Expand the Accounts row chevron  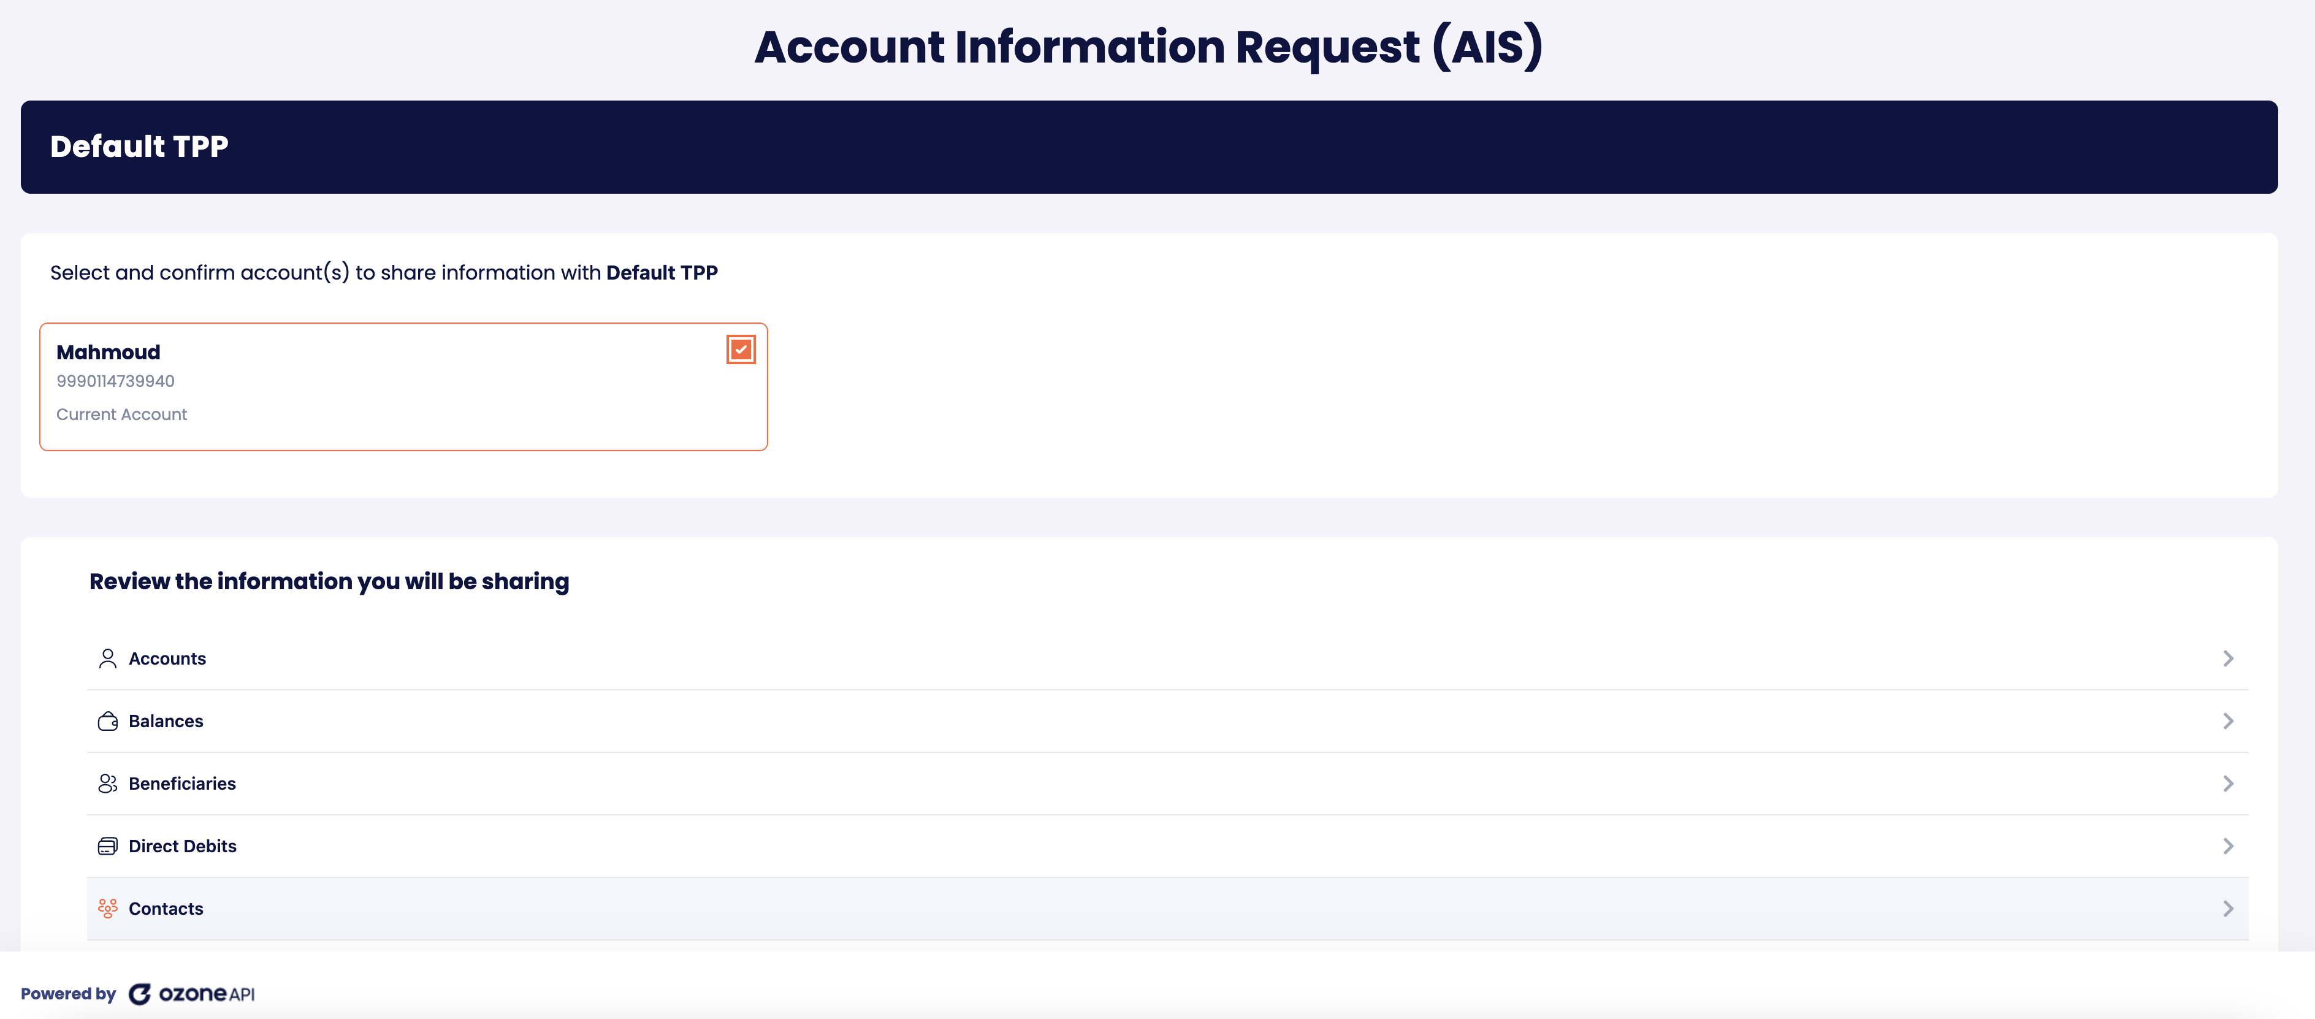(2228, 658)
